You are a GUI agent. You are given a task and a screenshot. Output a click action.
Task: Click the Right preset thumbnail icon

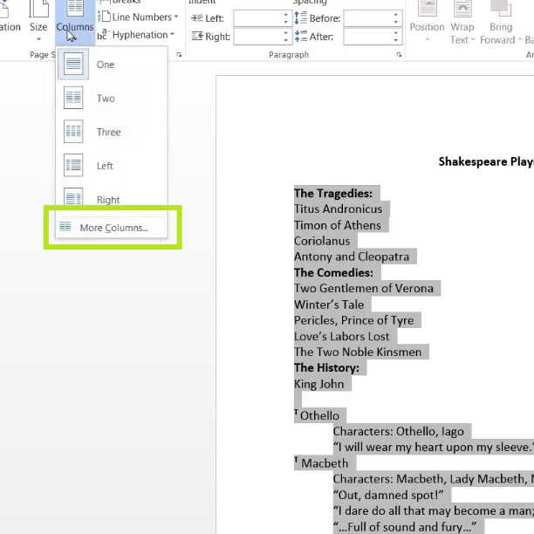[73, 196]
